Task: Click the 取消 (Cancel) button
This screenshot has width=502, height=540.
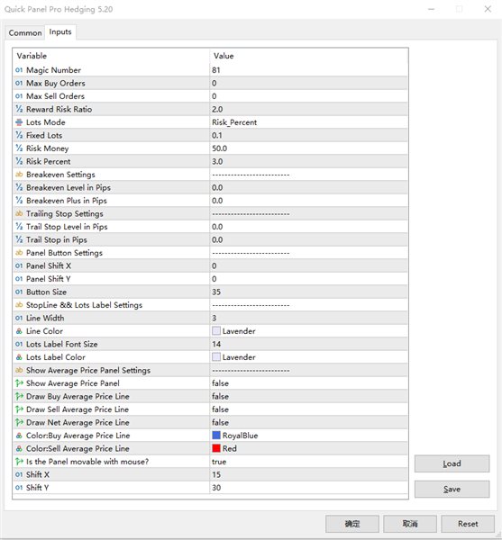Action: tap(410, 524)
